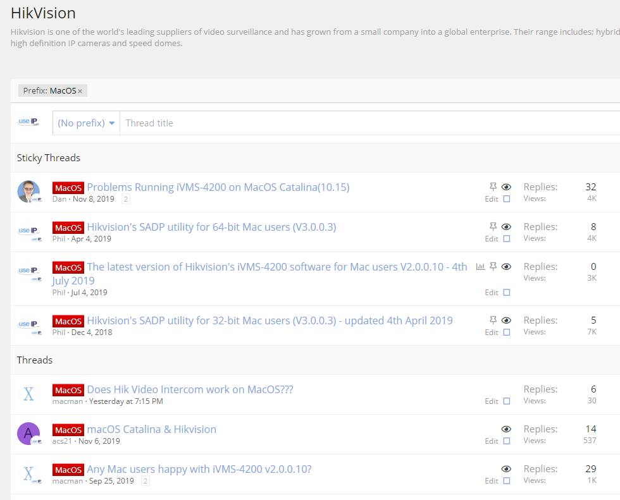Click pin icon on 64-bit SADP utility thread
The width and height of the screenshot is (620, 500).
pyautogui.click(x=493, y=227)
